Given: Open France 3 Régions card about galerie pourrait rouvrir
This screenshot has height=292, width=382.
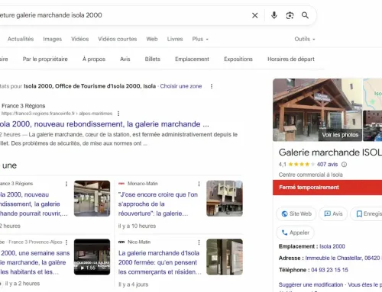Looking at the screenshot, I should pos(34,204).
